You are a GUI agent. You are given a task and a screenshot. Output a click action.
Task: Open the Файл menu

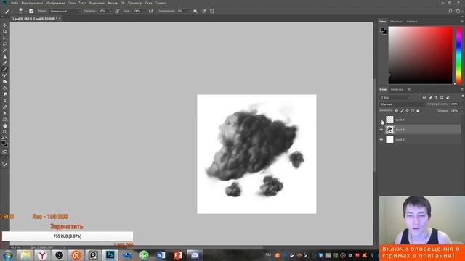[x=15, y=3]
